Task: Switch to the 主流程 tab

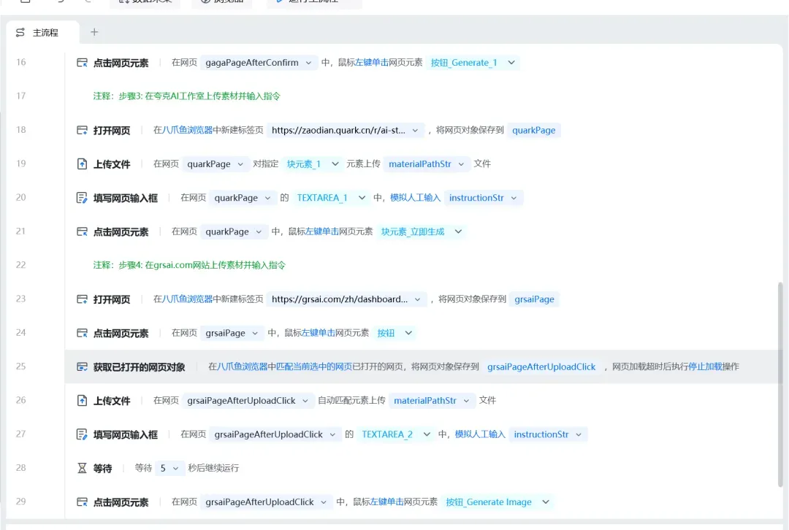Action: (43, 33)
